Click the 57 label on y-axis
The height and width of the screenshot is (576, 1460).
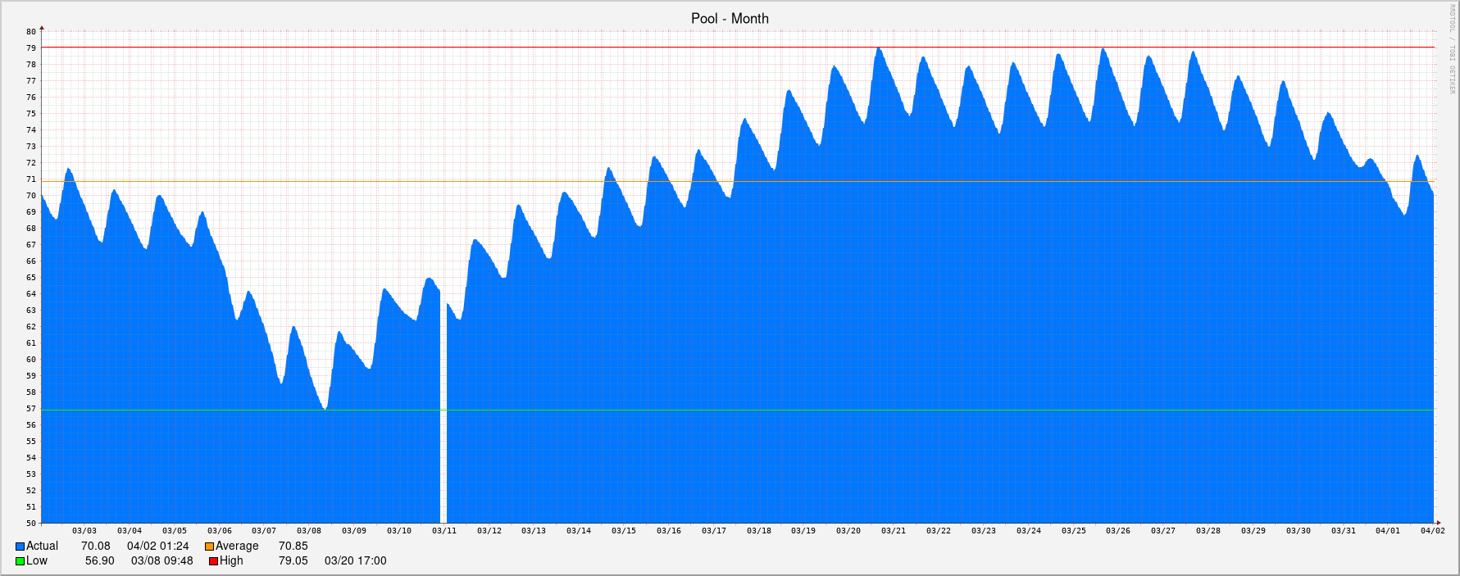(31, 409)
